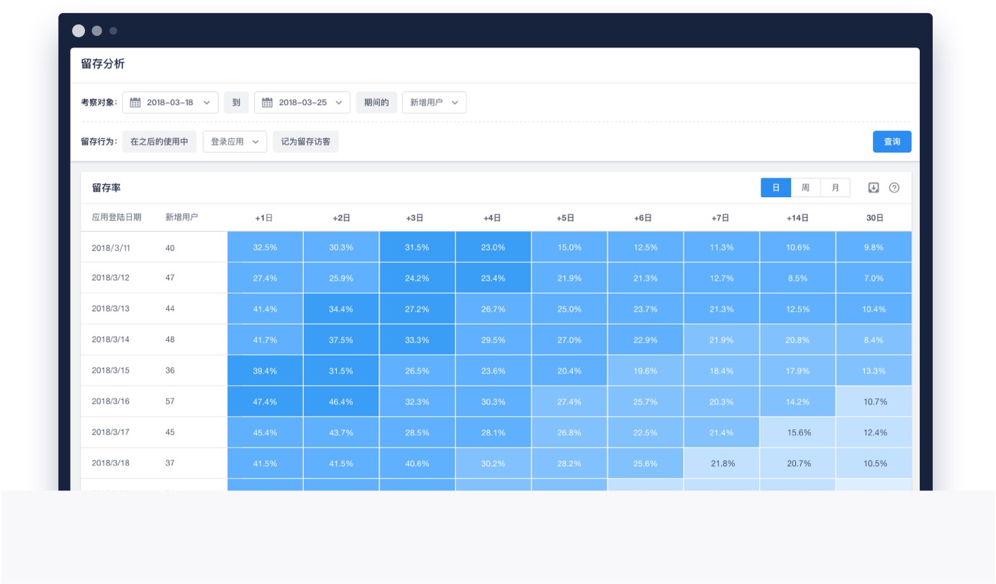
Task: Click the +1日 column header
Action: point(264,218)
